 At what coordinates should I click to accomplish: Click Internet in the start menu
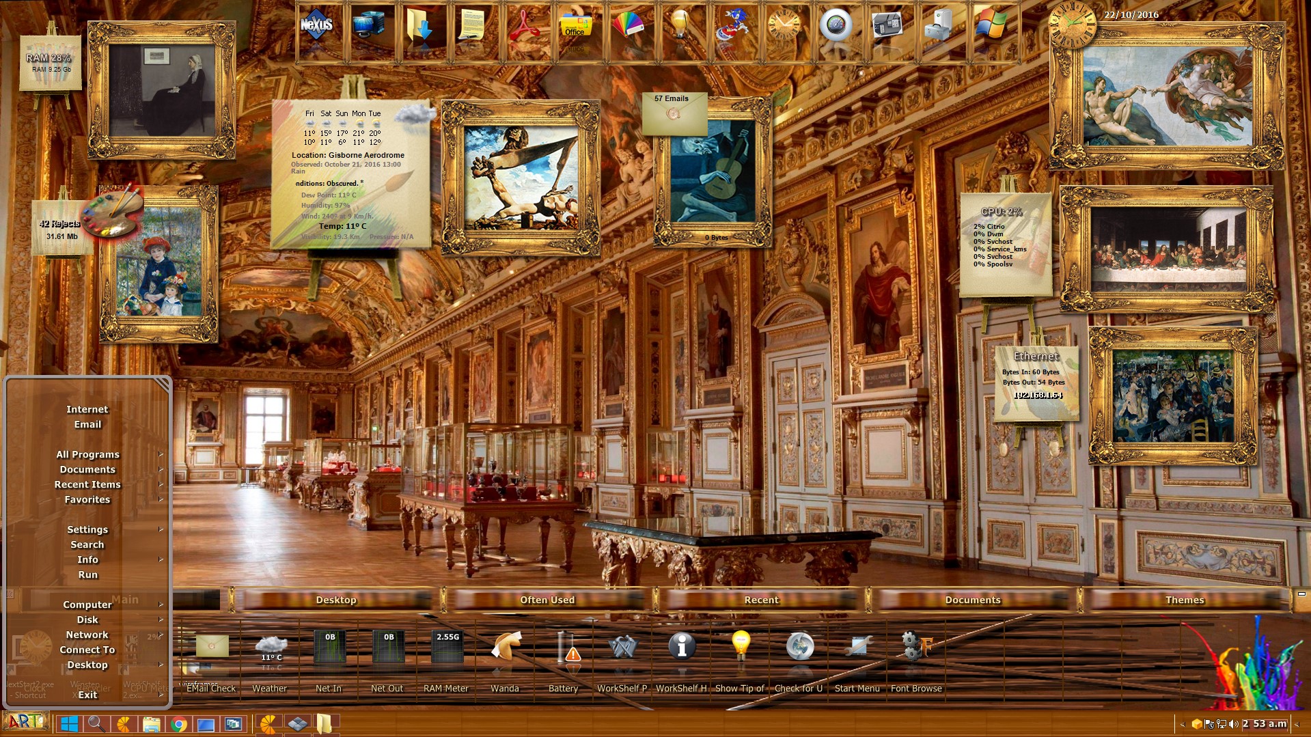[87, 409]
